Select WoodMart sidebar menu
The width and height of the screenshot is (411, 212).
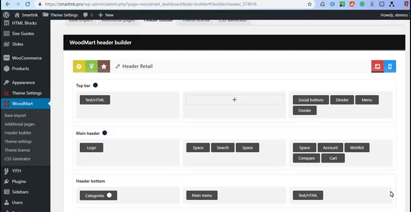25,103
